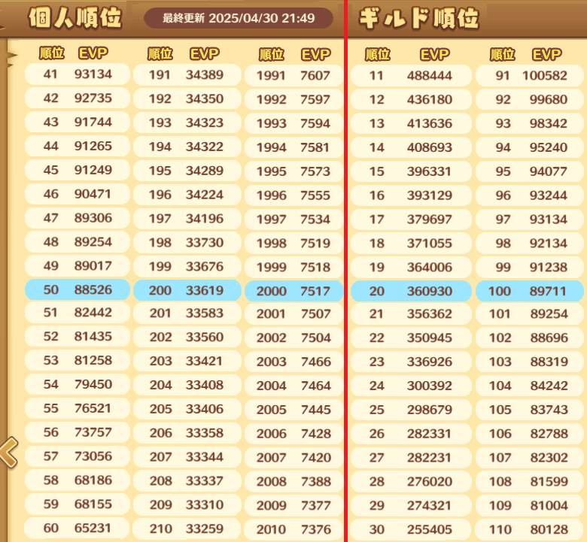Click rank 1994 row with EVP 7581

click(x=293, y=147)
